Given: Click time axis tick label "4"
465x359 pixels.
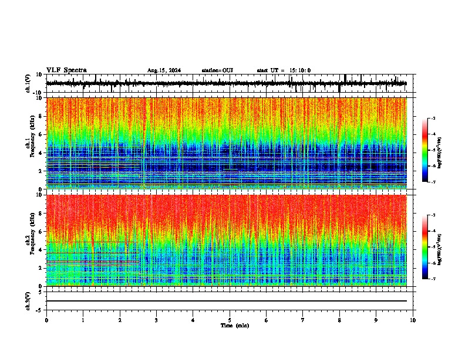Looking at the screenshot, I should pos(193,320).
